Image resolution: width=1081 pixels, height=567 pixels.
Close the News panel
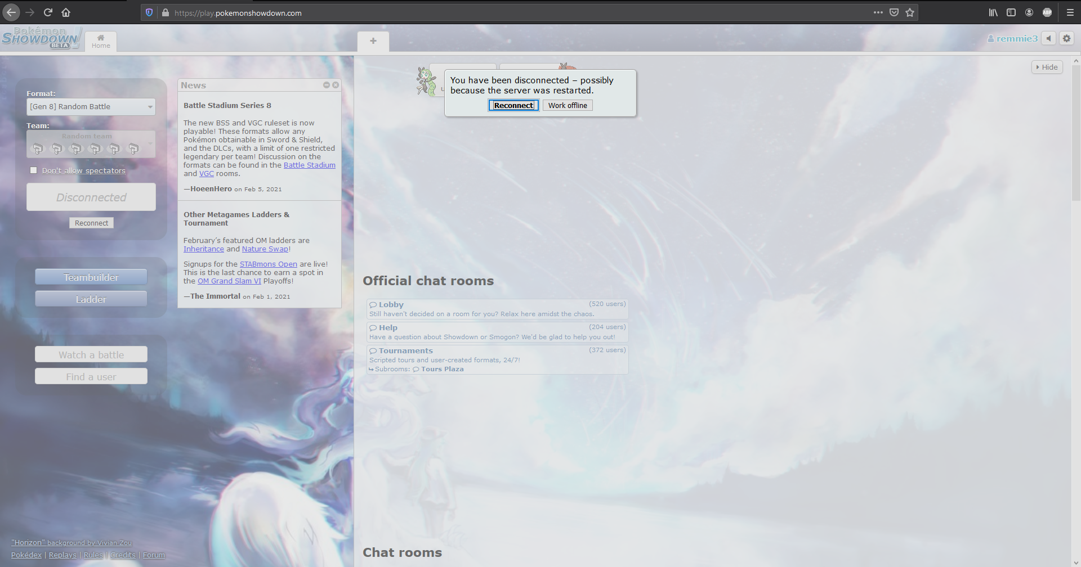point(336,85)
